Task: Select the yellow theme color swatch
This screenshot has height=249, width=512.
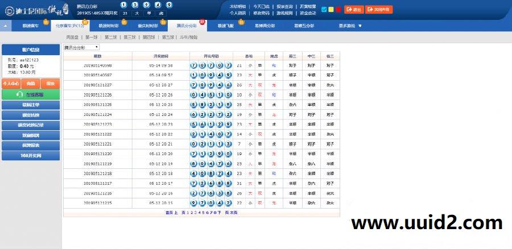Action: pyautogui.click(x=331, y=10)
